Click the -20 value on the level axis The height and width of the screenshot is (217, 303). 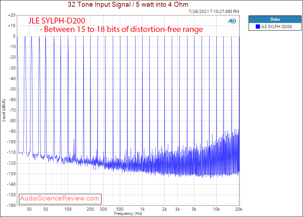[x=12, y=57]
